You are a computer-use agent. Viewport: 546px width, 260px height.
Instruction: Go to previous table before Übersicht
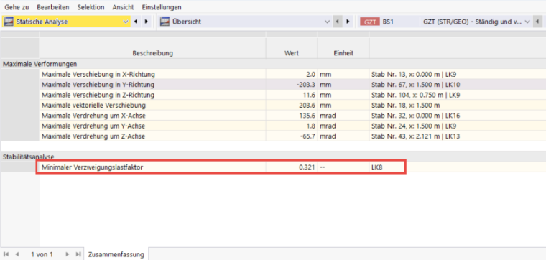click(337, 22)
